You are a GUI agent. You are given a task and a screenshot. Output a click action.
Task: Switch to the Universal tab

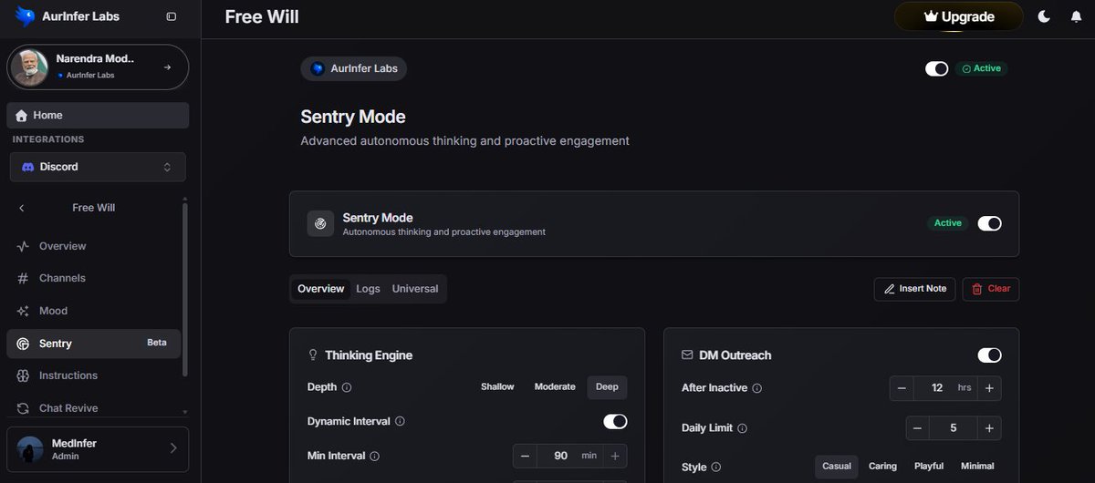tap(415, 289)
